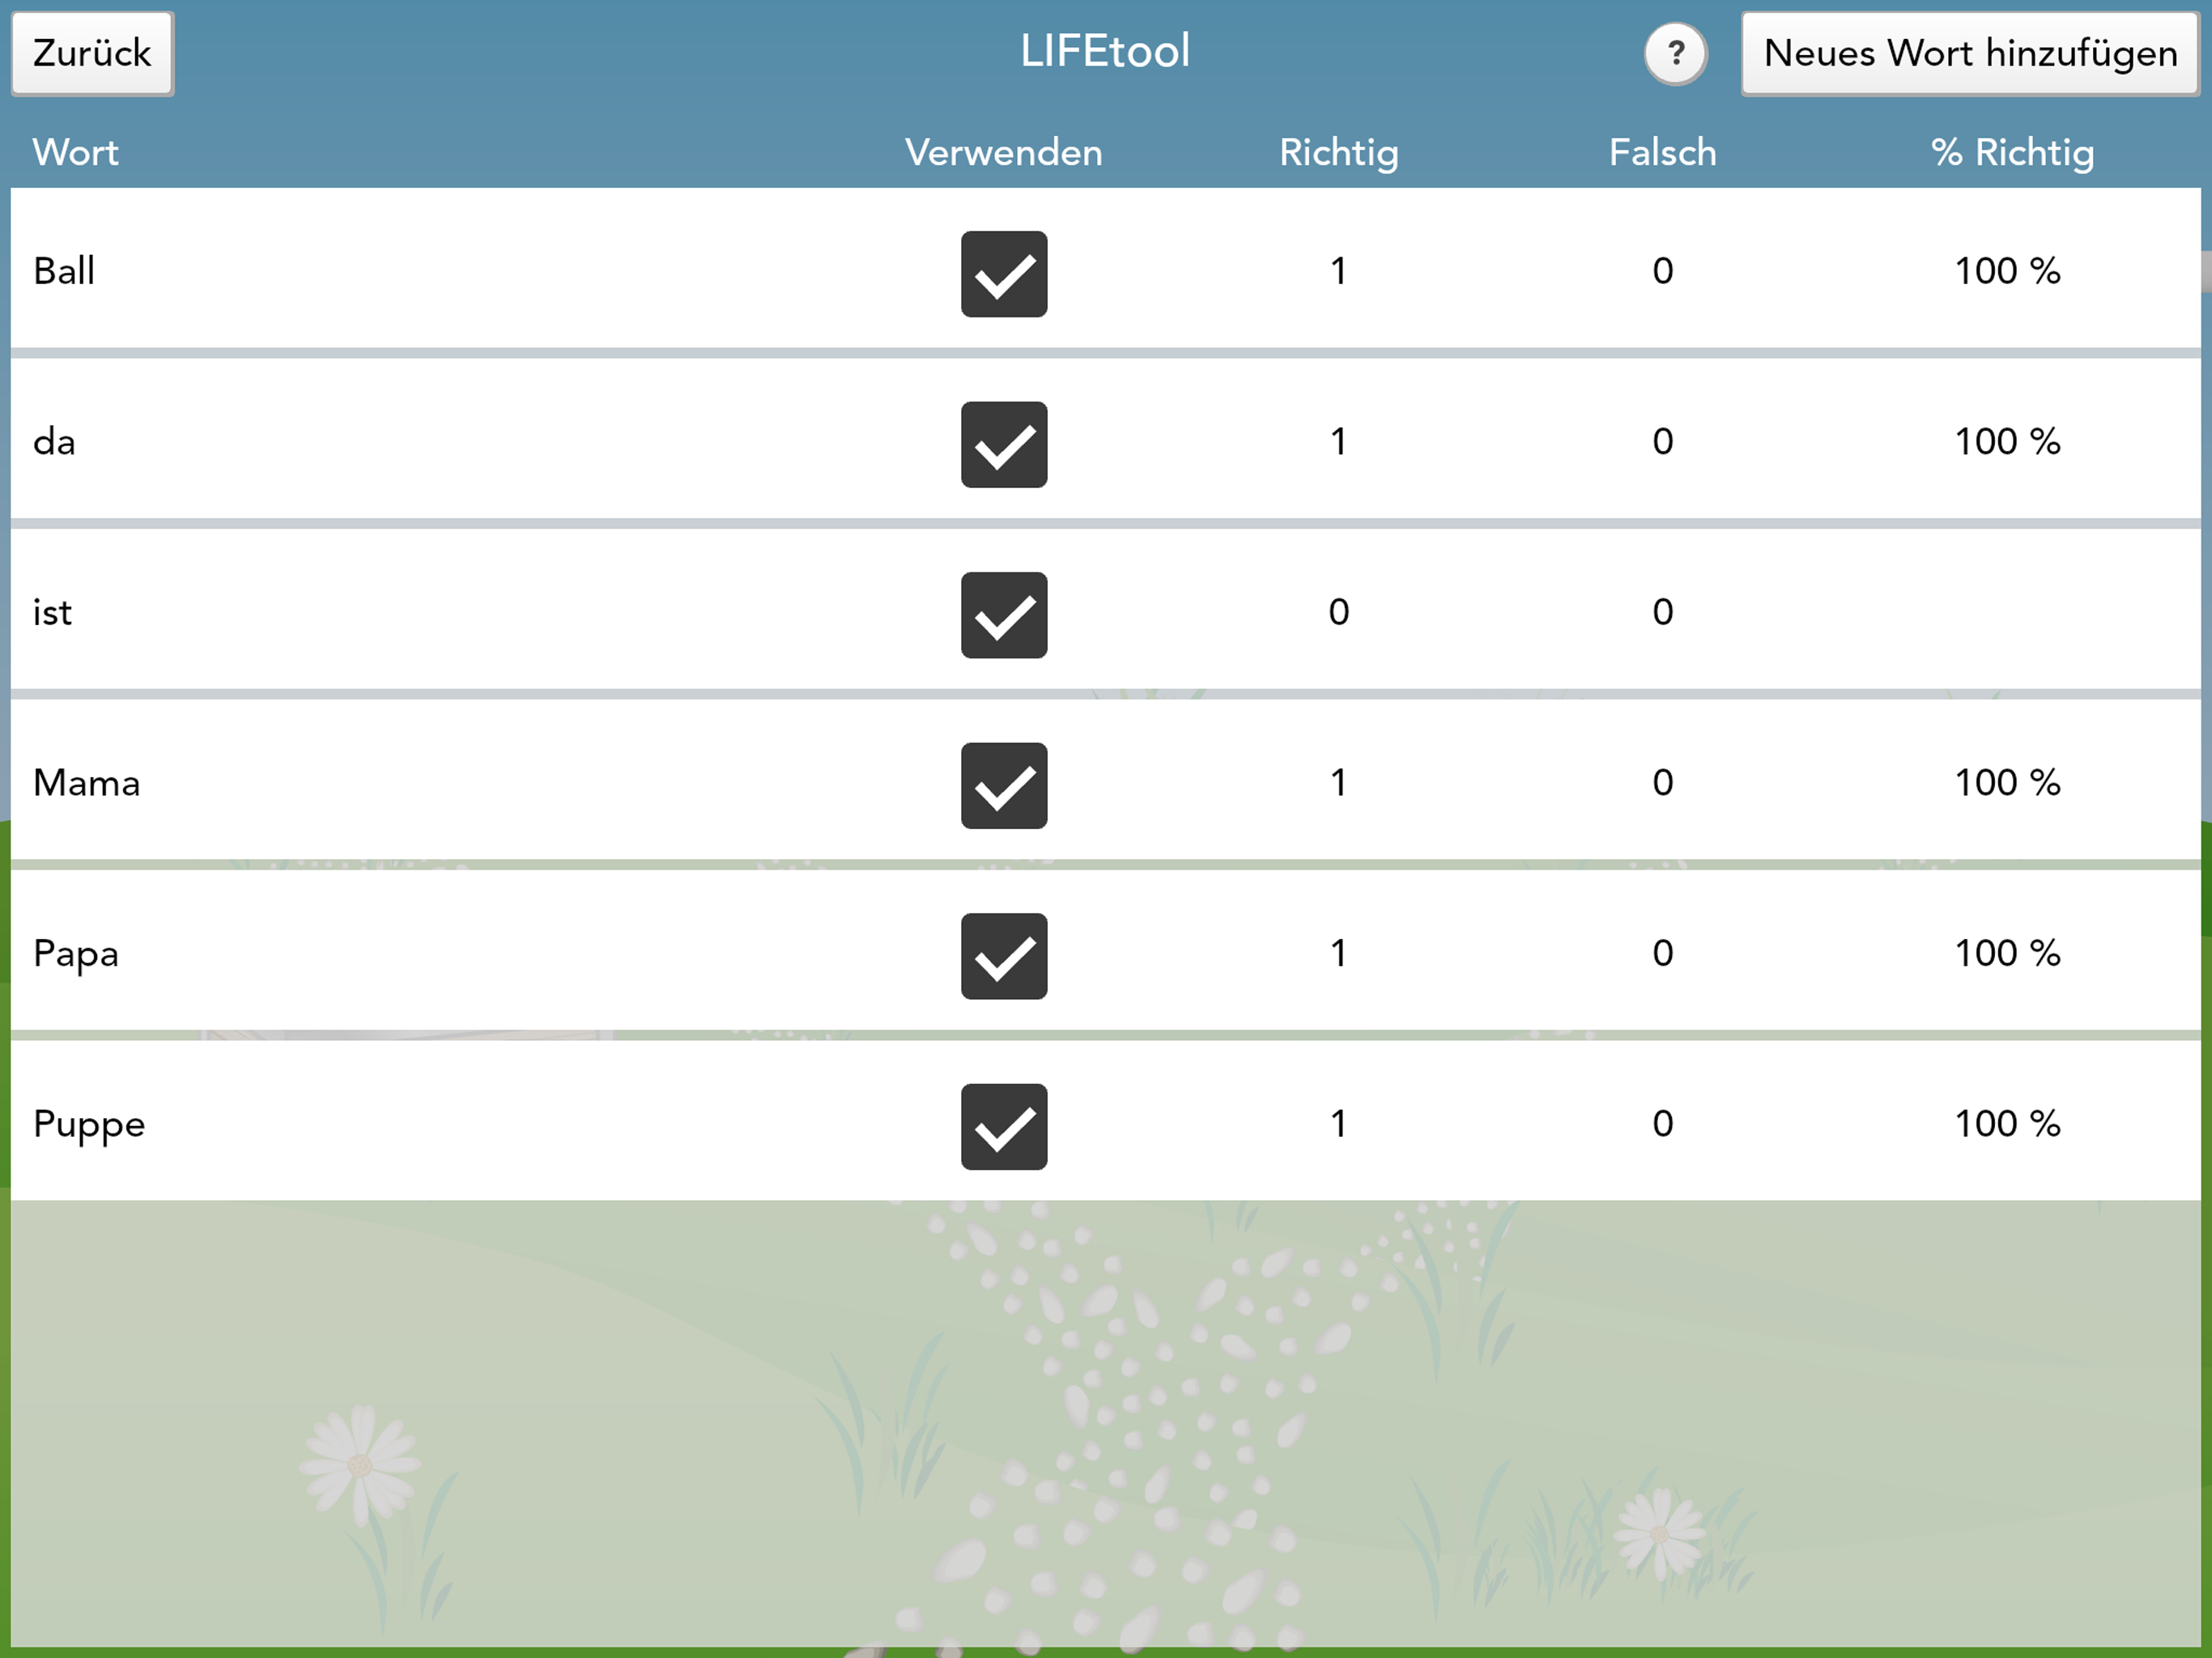Screen dimensions: 2212x1658
Task: Uncheck the Verwenden box for Ball
Action: click(x=1004, y=274)
